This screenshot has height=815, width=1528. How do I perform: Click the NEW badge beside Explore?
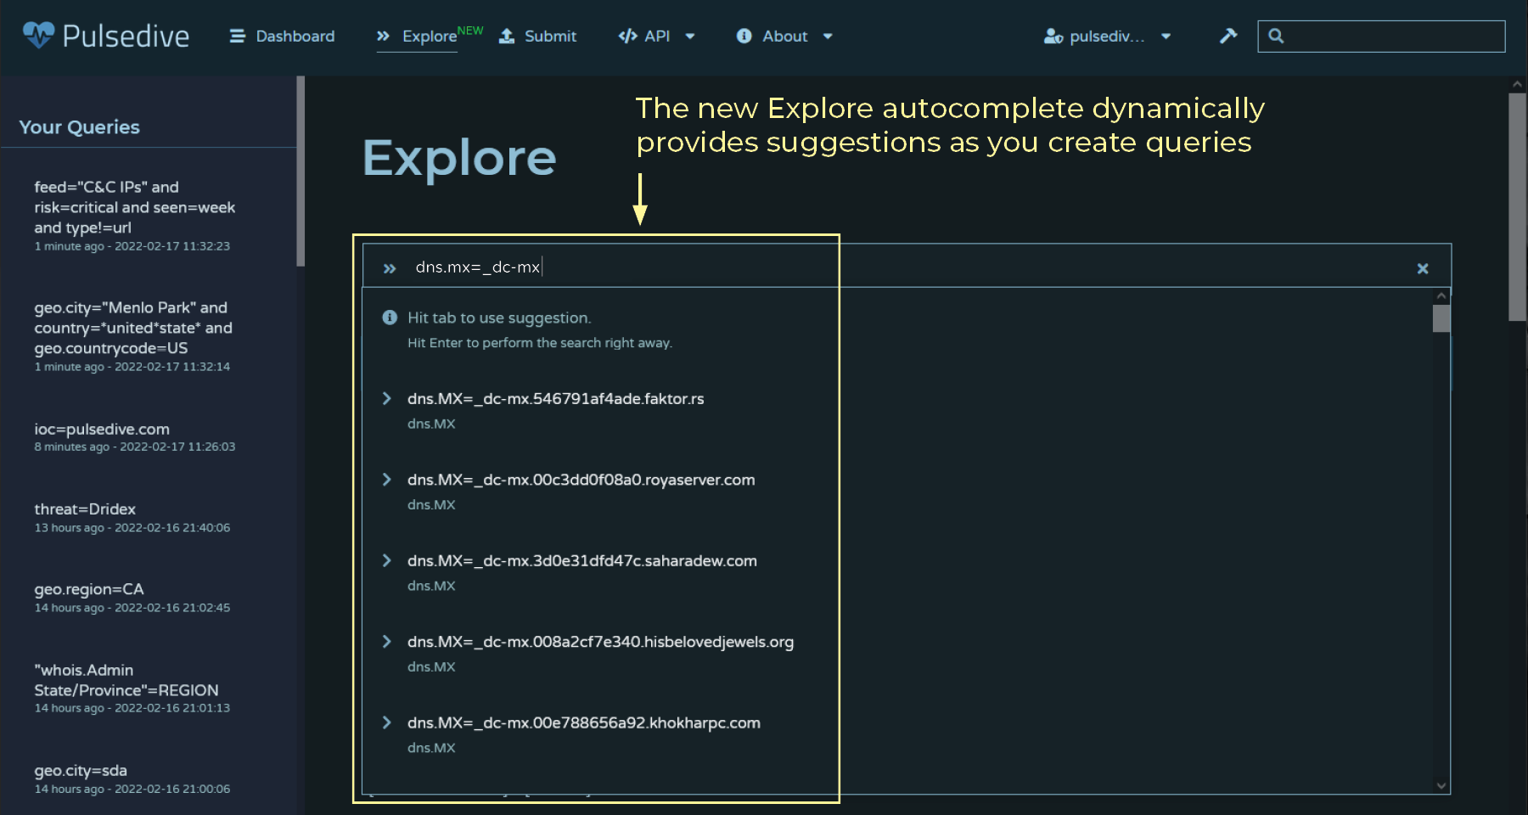[470, 31]
